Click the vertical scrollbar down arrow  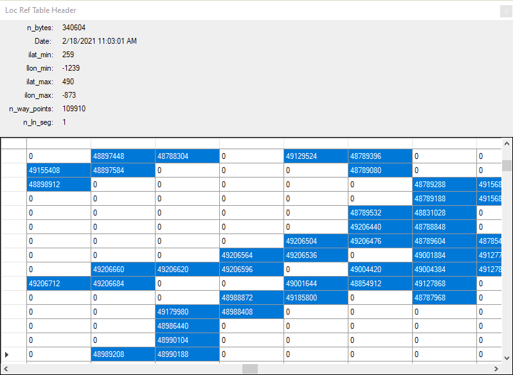(507, 358)
